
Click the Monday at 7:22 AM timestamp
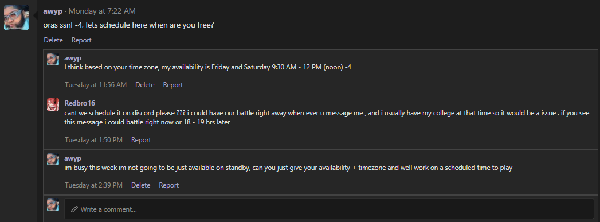102,11
